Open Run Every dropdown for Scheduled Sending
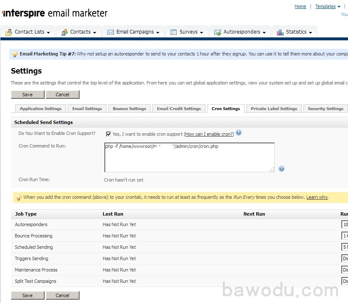 point(345,247)
